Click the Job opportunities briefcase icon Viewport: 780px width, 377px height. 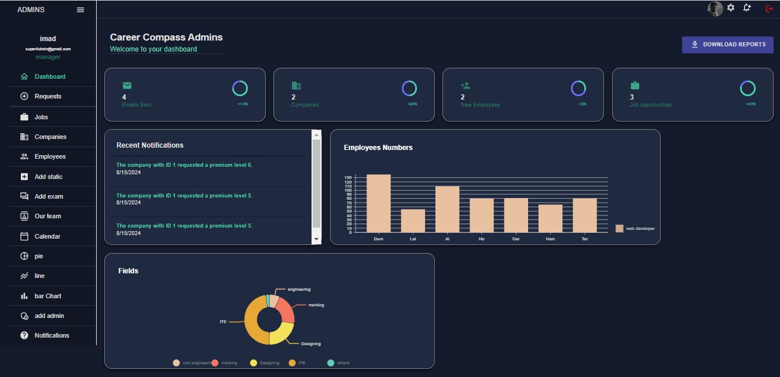[x=635, y=86]
